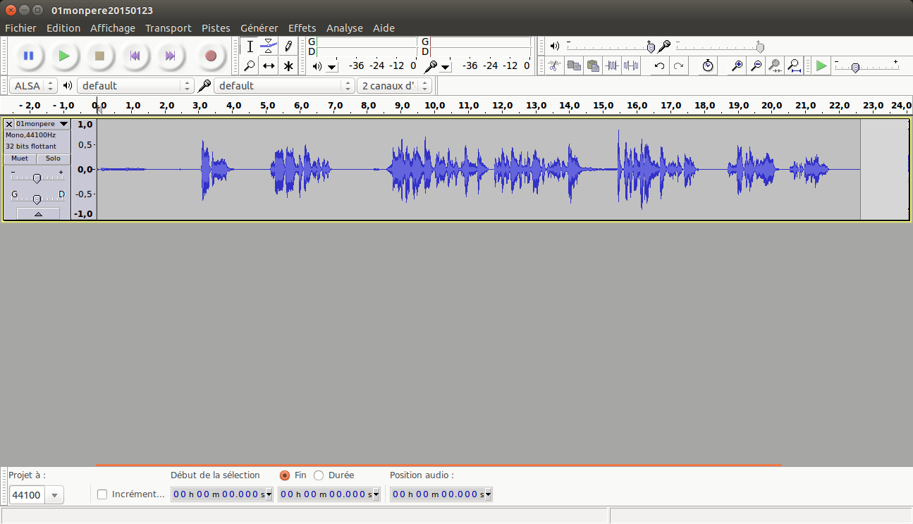Select the Fin radio button

285,475
